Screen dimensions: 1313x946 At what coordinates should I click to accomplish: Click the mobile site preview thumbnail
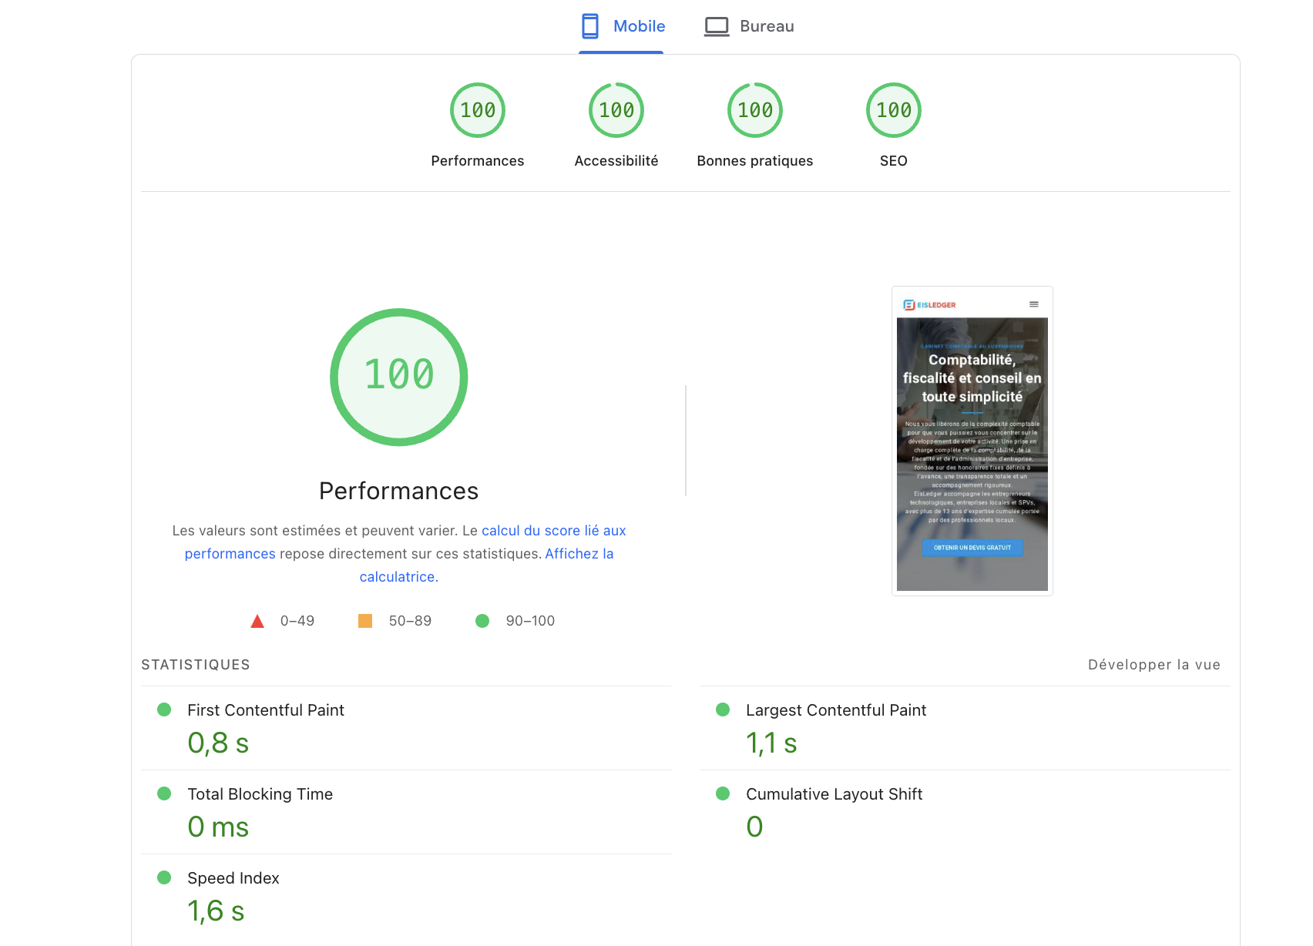(972, 440)
